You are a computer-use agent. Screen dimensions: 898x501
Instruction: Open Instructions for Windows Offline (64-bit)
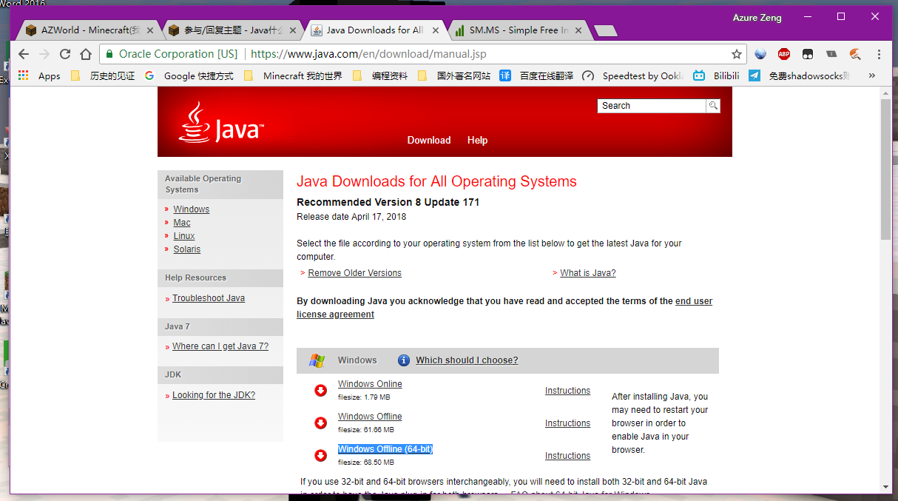[567, 456]
